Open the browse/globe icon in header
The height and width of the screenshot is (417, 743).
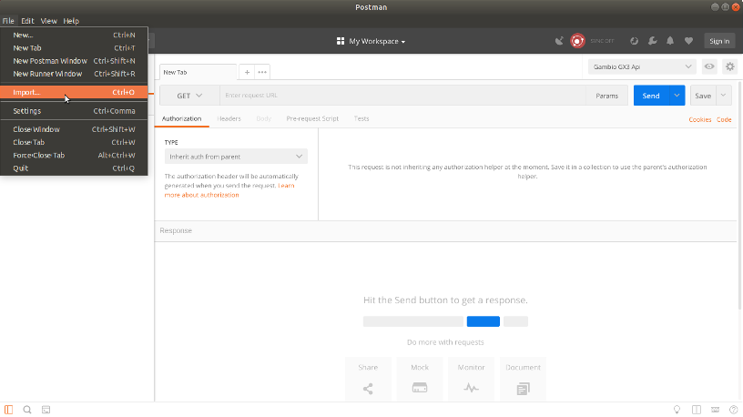634,41
